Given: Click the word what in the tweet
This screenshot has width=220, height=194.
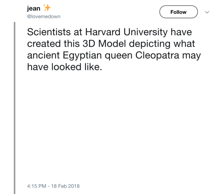Looking at the screenshot, I should coord(184,44).
